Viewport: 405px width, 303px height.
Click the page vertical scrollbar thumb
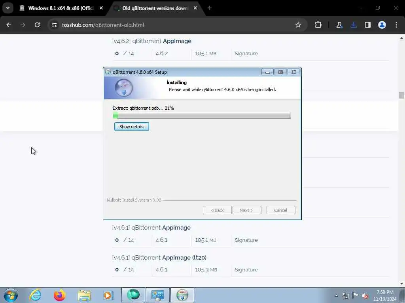pyautogui.click(x=401, y=95)
